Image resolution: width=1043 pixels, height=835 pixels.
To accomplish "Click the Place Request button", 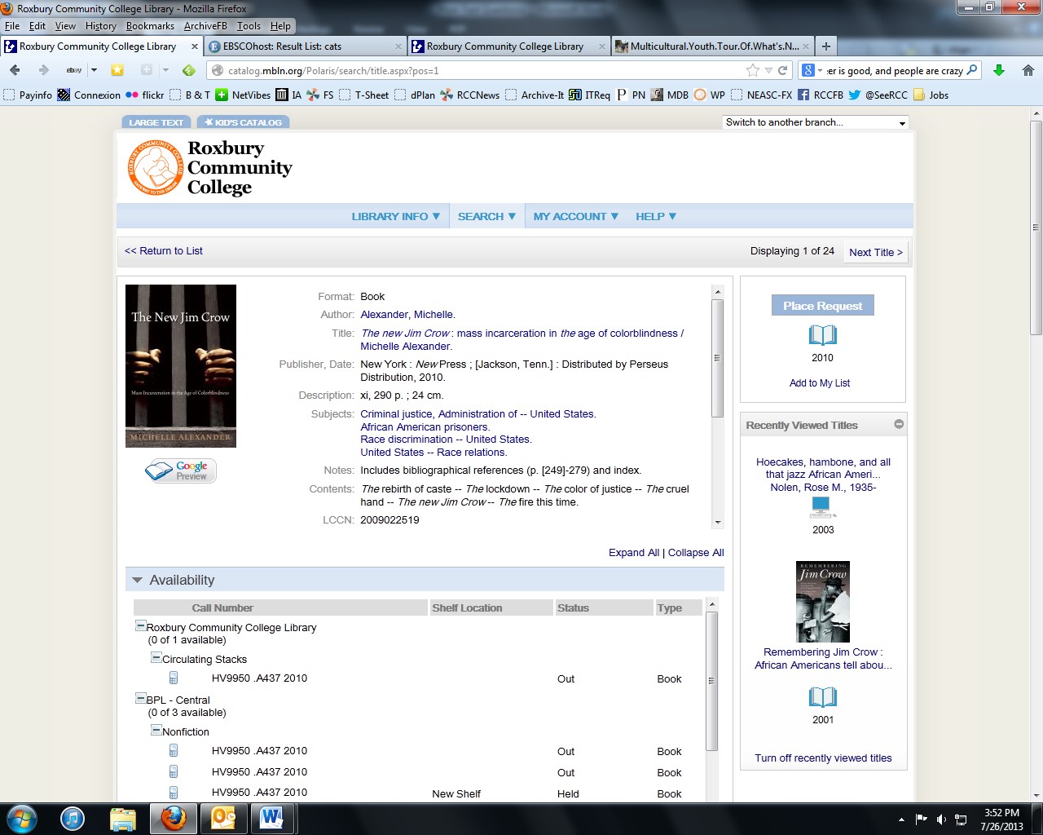I will point(822,306).
